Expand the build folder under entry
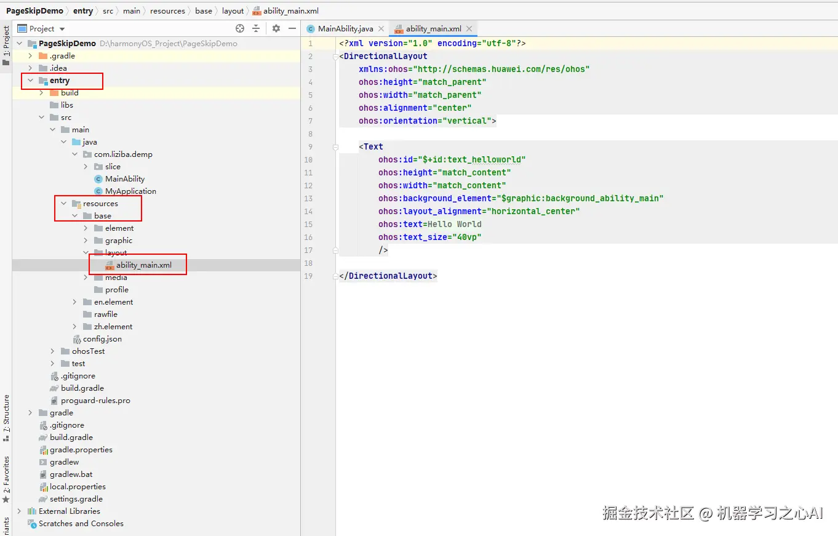The height and width of the screenshot is (536, 838). [x=42, y=93]
